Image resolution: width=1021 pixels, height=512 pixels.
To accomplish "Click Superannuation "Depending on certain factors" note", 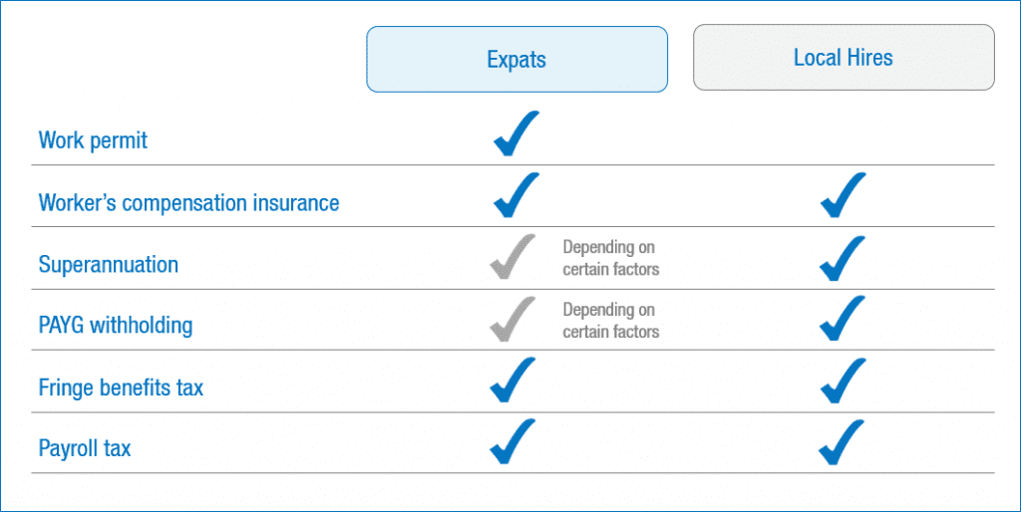I will tap(610, 258).
